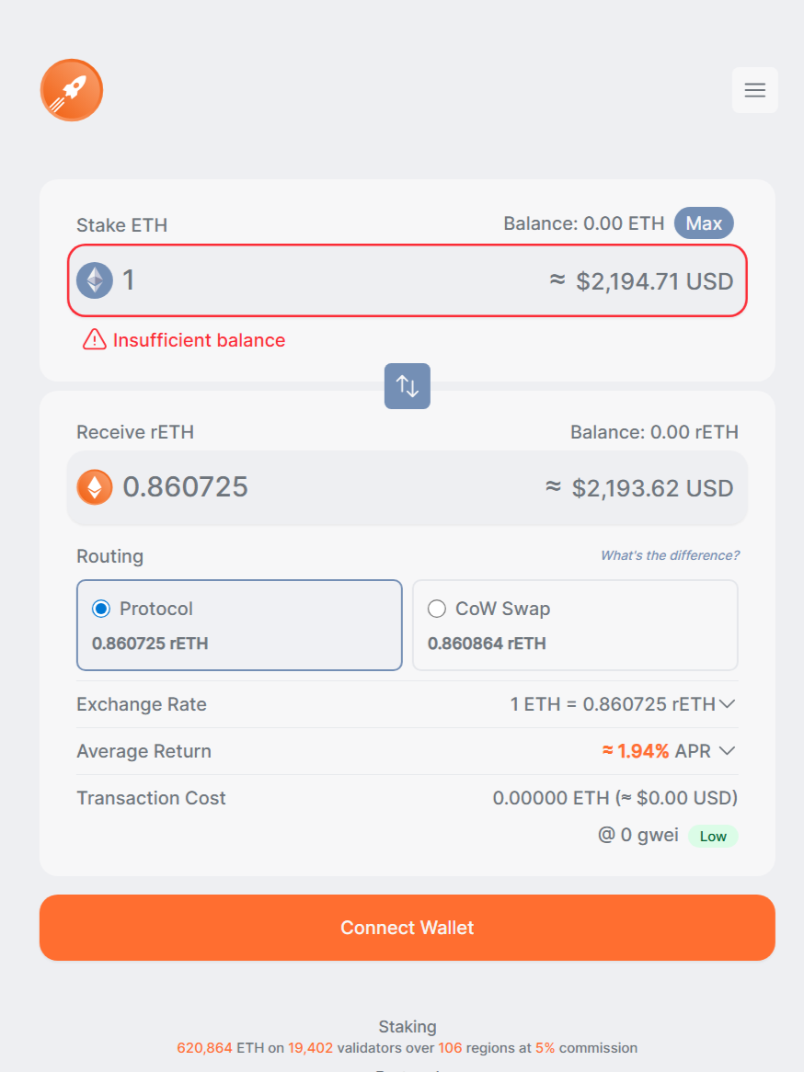Expand the Exchange Rate details
The image size is (804, 1072).
coord(727,704)
